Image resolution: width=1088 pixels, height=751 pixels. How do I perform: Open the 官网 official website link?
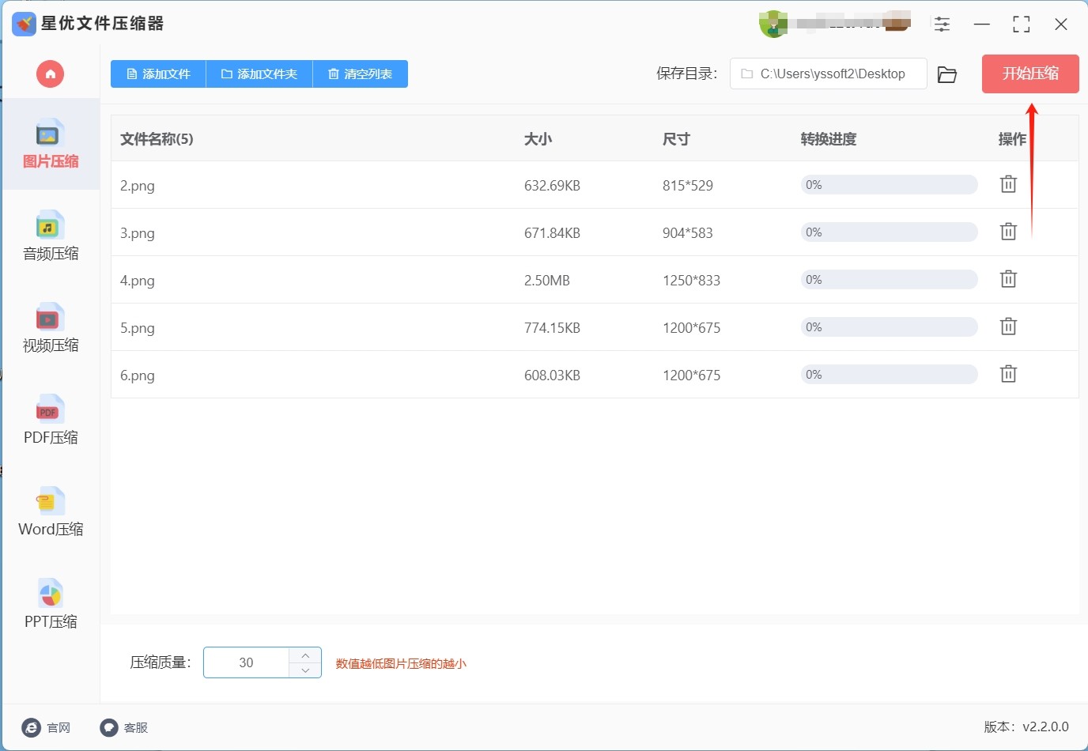point(47,727)
